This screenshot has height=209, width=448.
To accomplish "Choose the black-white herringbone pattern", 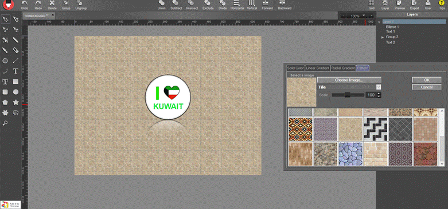I will [375, 130].
